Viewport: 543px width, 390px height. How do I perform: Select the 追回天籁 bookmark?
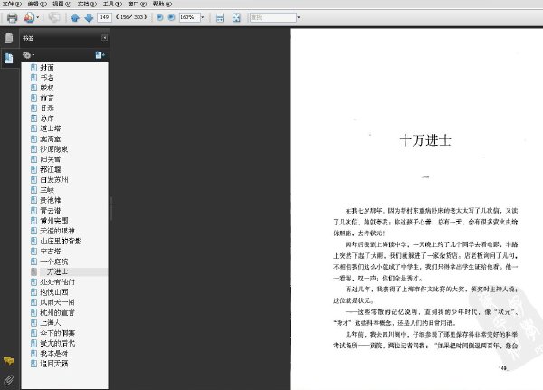[x=53, y=364]
